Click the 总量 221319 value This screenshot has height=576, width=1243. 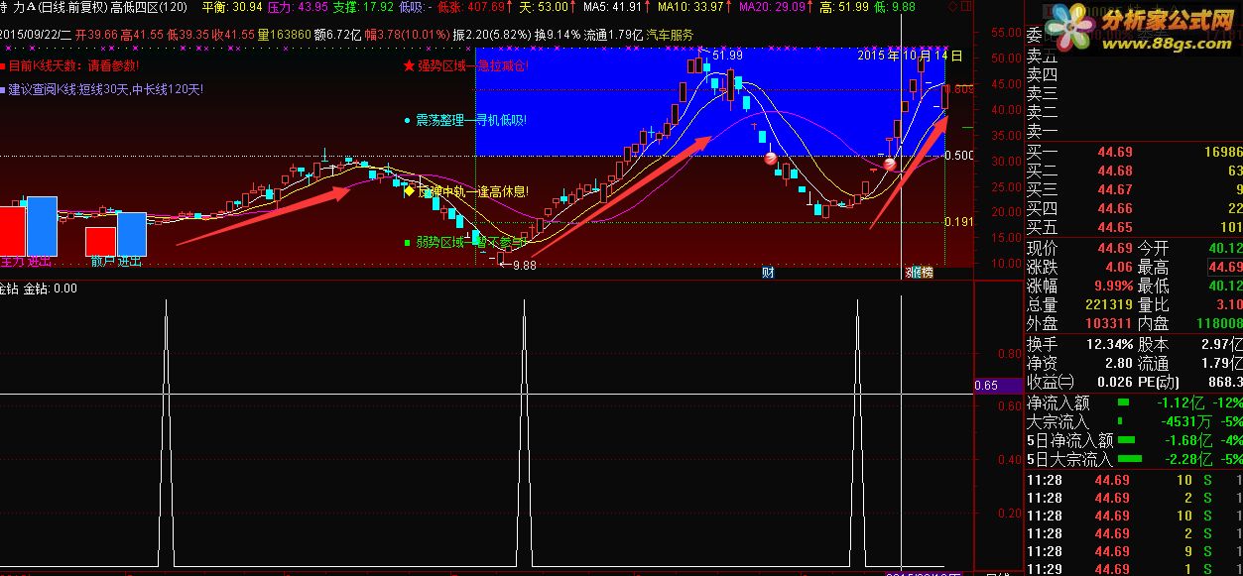tap(1108, 305)
